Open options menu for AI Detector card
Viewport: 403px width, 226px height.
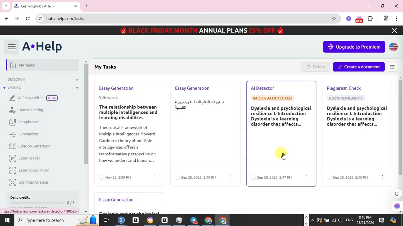click(307, 177)
